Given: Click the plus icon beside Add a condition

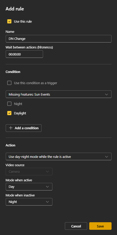Looking at the screenshot, I should [11, 128].
